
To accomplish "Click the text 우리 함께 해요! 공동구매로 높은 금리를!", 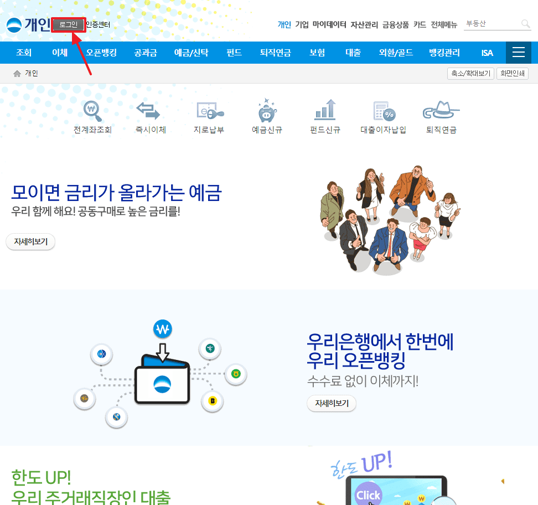I will pyautogui.click(x=96, y=211).
